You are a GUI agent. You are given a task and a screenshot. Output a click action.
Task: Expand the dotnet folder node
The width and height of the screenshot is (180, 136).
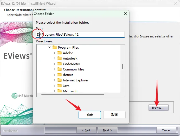click(54, 75)
